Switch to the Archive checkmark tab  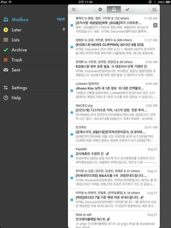pyautogui.click(x=128, y=9)
